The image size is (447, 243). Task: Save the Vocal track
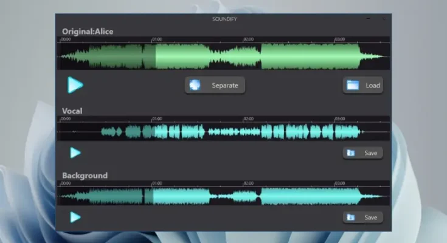point(363,153)
